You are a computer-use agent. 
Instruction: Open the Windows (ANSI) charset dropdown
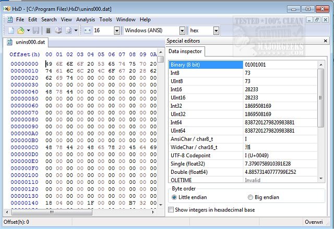pos(182,31)
